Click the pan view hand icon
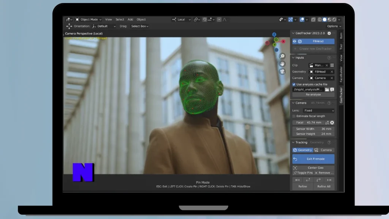Screen dimensions: 389x219 point(282,64)
